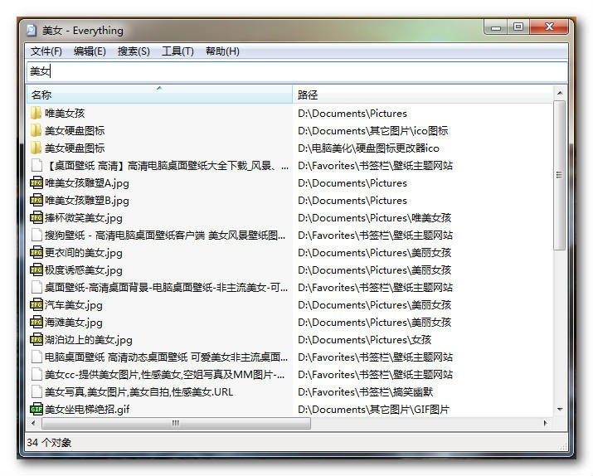Click file icon of 桌面壁纸-高清桌面背景 entry

tap(36, 287)
